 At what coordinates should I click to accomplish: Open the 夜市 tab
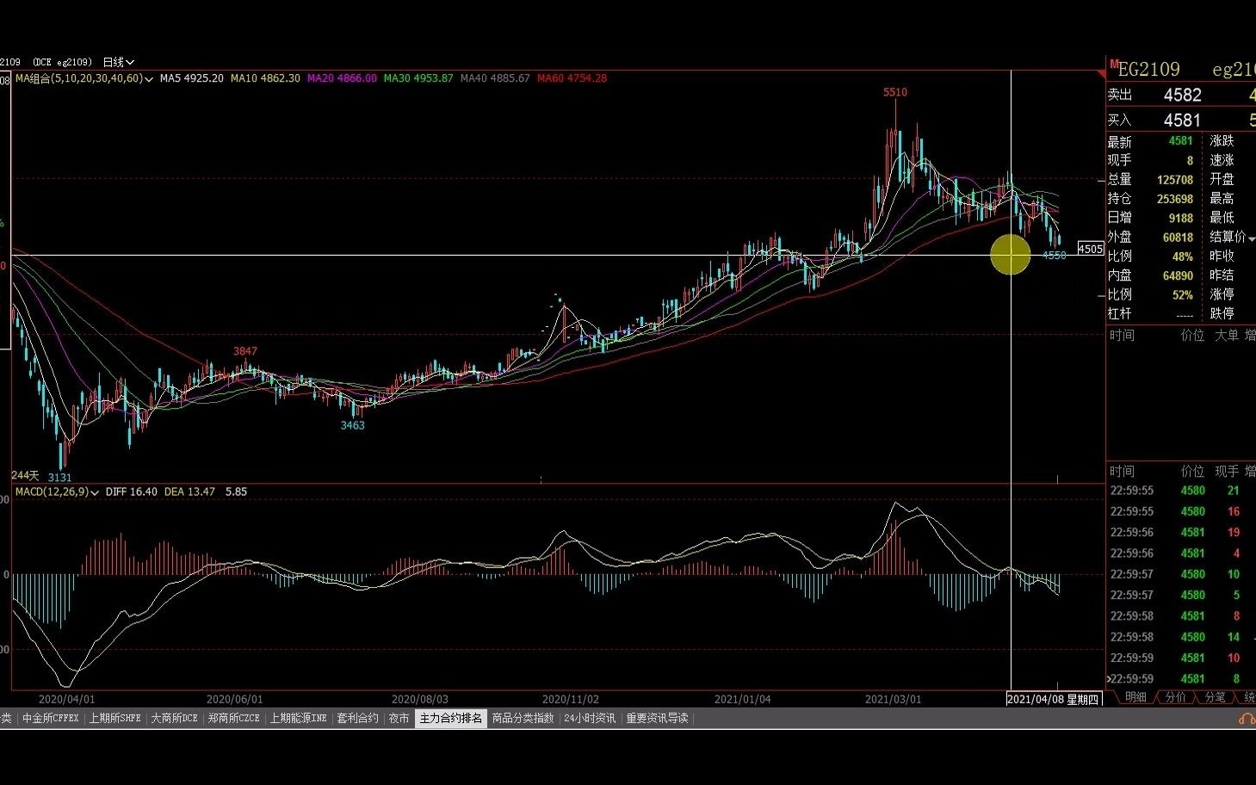(399, 718)
